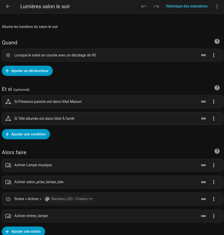Open options menu for Télé allumée condition
The width and height of the screenshot is (224, 235).
pyautogui.click(x=214, y=119)
